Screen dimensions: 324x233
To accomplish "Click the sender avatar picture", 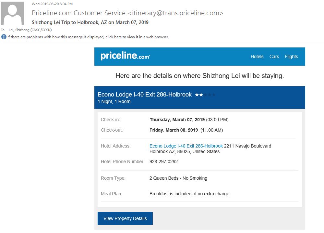I will (x=13, y=13).
